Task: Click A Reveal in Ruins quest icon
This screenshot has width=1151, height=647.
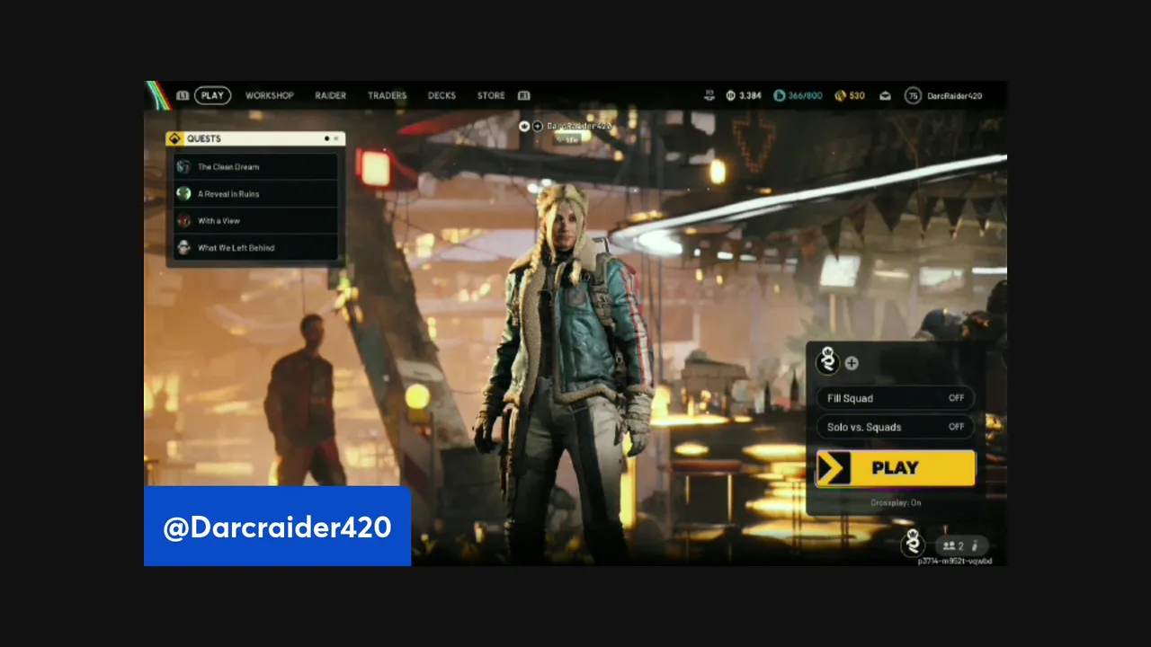Action: tap(183, 193)
